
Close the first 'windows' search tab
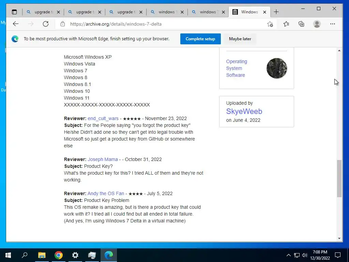tap(182, 12)
